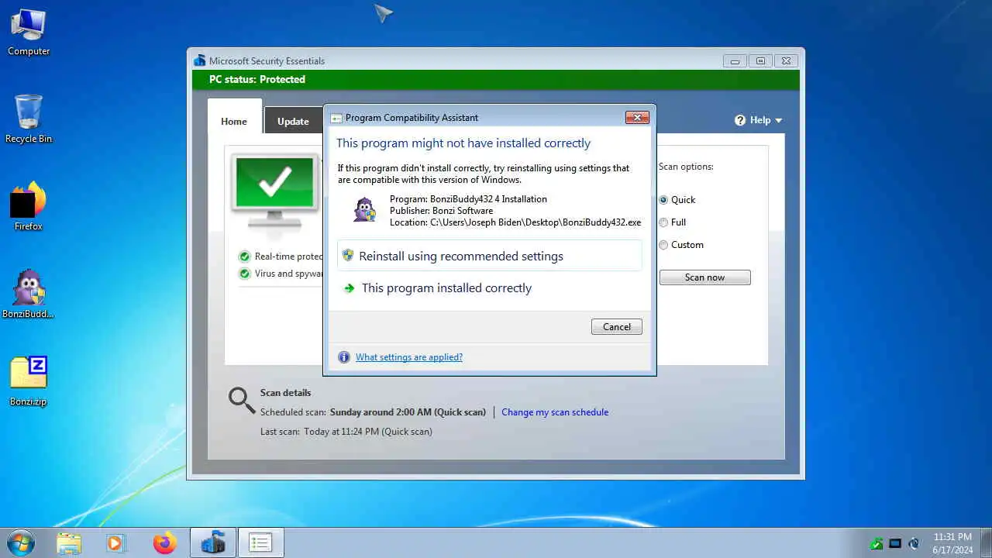The height and width of the screenshot is (558, 992).
Task: Click the Last scan time text
Action: 346,432
